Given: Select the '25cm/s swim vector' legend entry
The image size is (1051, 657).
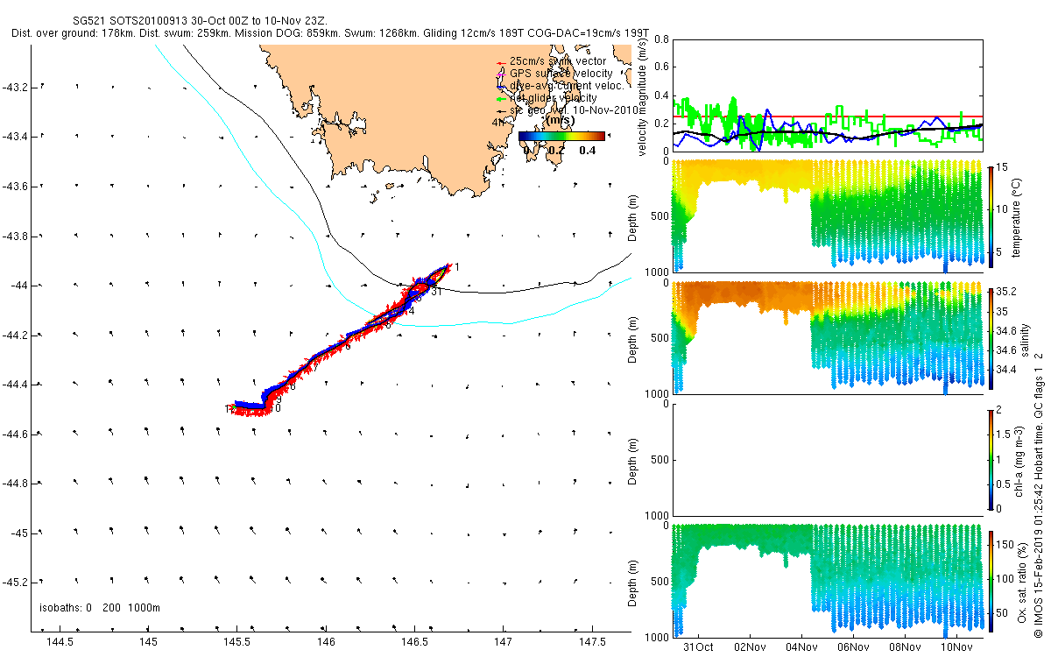Looking at the screenshot, I should [558, 61].
